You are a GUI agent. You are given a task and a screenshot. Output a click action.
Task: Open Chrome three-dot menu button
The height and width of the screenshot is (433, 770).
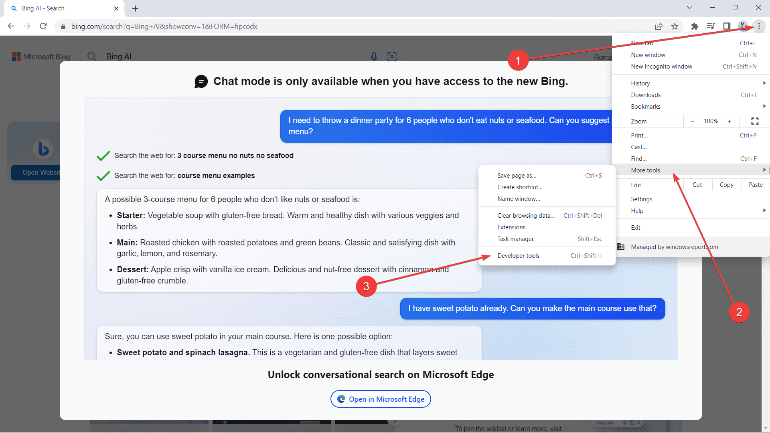(759, 26)
